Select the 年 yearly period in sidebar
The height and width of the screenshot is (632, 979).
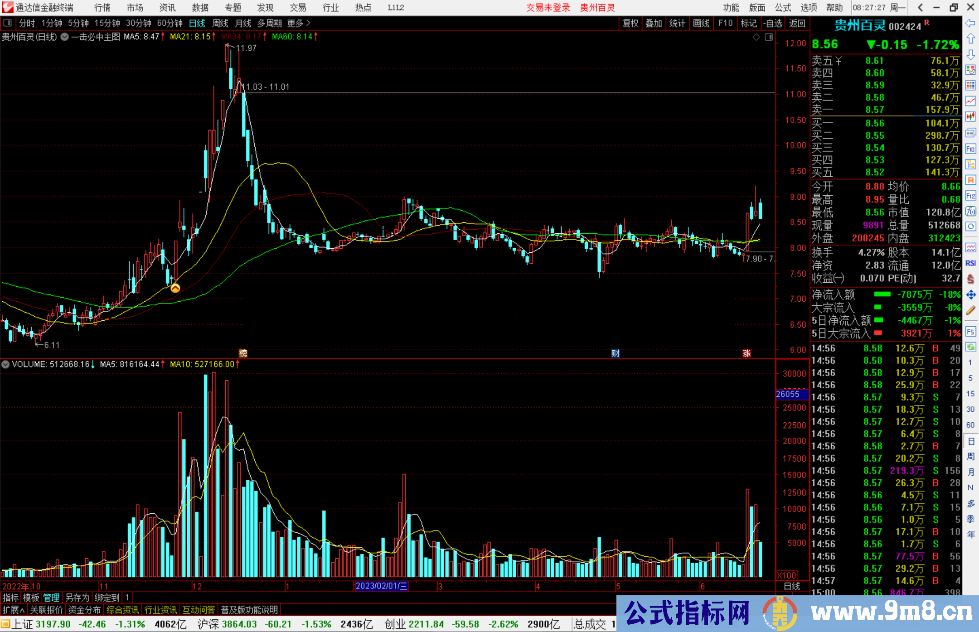click(970, 535)
